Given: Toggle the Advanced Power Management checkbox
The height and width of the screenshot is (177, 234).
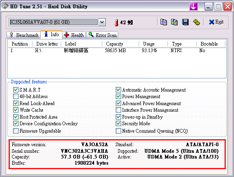Looking at the screenshot, I should (x=118, y=103).
